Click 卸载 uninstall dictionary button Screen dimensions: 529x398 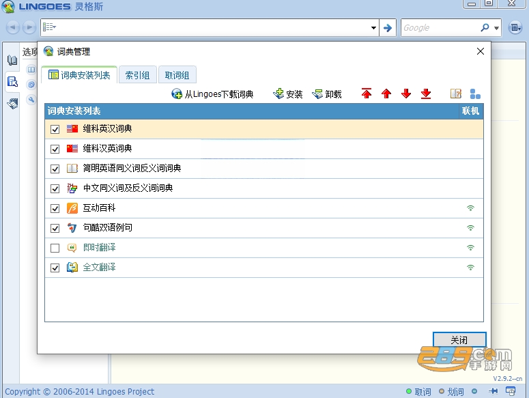pyautogui.click(x=327, y=94)
